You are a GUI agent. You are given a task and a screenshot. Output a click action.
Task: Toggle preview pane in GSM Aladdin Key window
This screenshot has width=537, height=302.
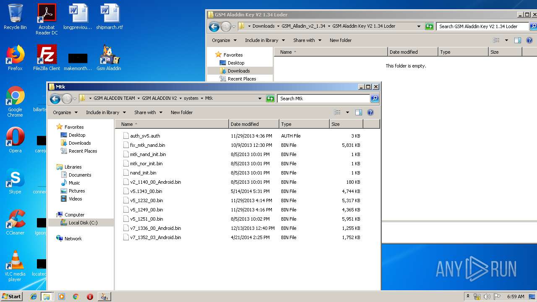point(518,40)
